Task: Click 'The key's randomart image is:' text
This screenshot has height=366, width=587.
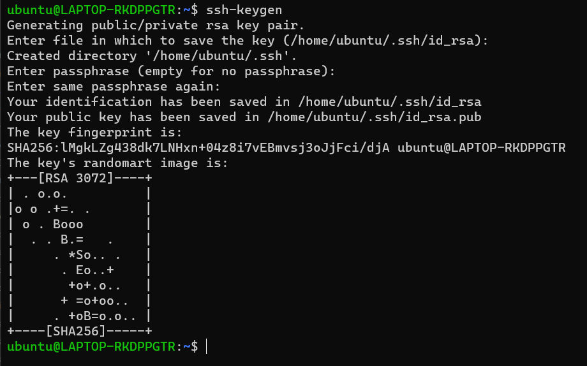Action: [117, 163]
